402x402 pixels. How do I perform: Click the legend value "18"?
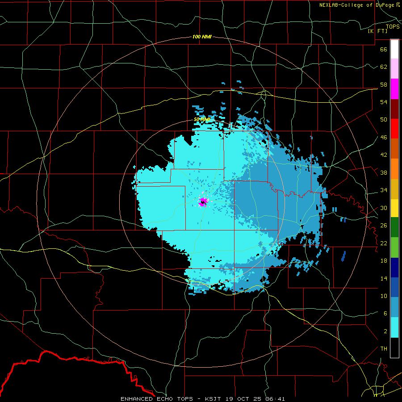(384, 261)
